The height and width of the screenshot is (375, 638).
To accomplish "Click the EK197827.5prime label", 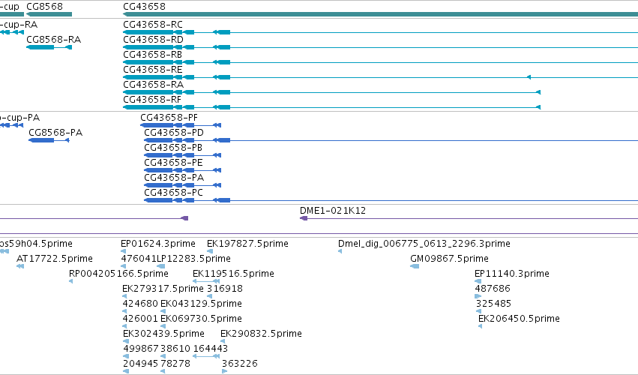I will click(x=247, y=244).
